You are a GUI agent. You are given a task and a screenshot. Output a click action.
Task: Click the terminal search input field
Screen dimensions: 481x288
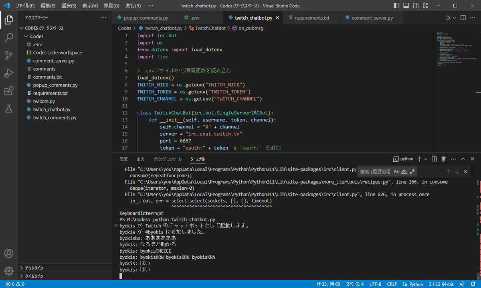pyautogui.click(x=375, y=172)
